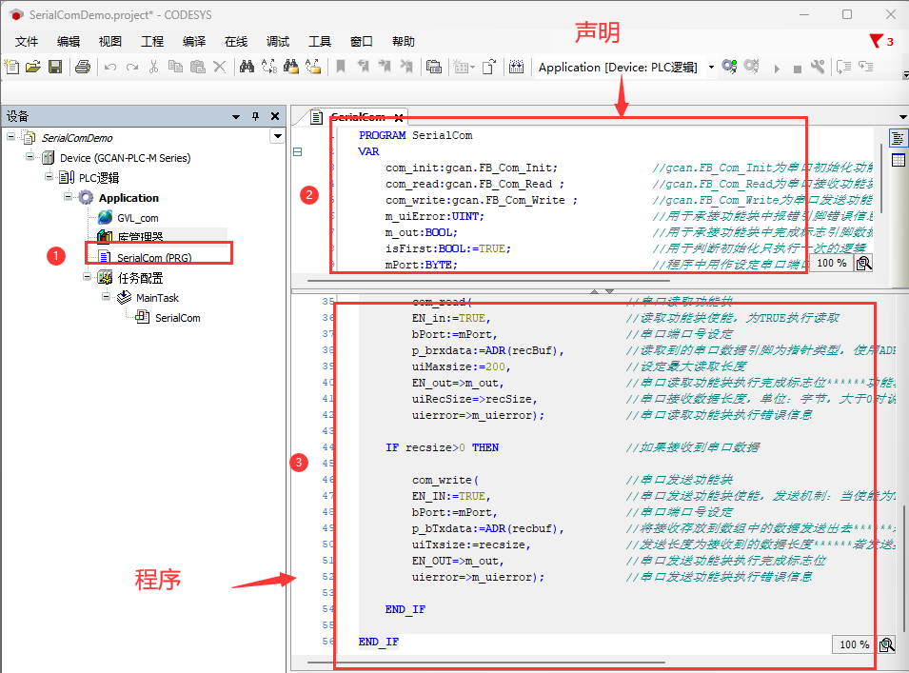Screen dimensions: 909x673
Task: Save the project using the floppy disk icon
Action: pyautogui.click(x=55, y=67)
